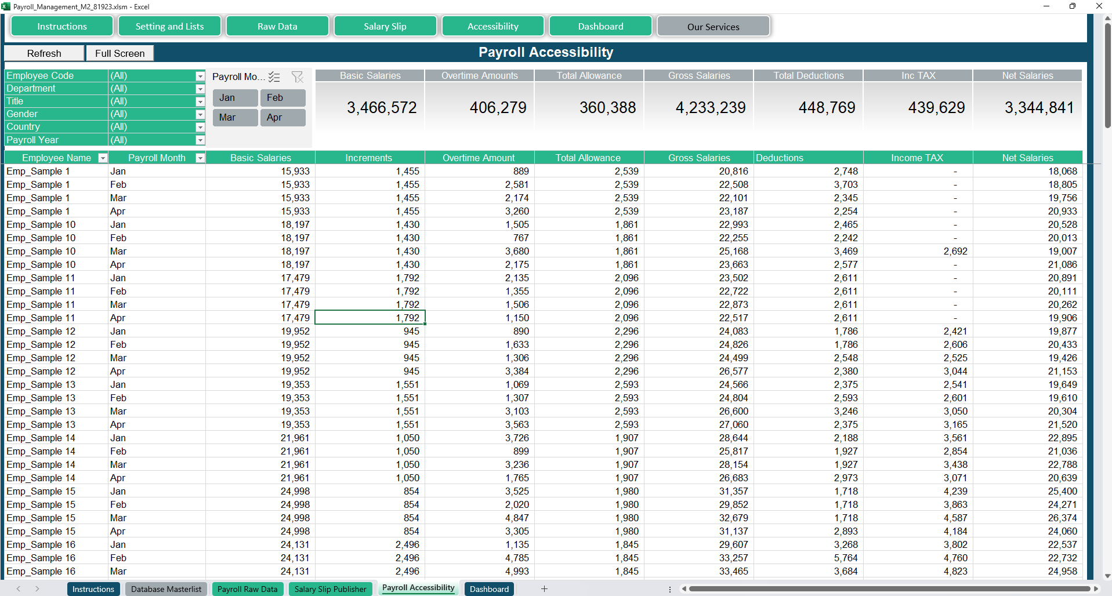Expand the Payroll Year filter dropdown
1112x596 pixels.
coord(200,140)
